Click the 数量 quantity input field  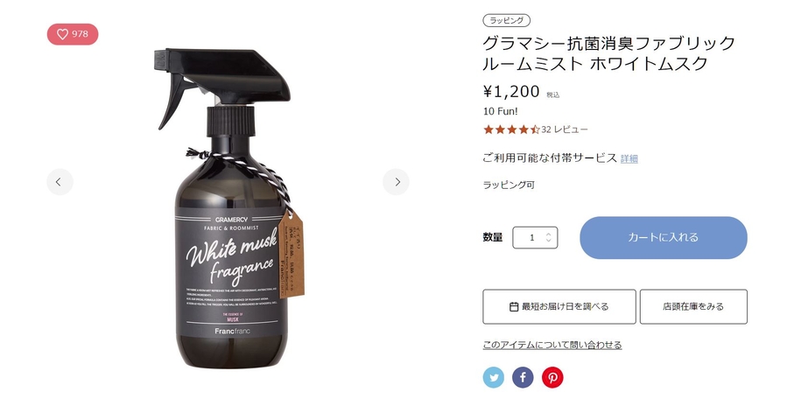535,237
